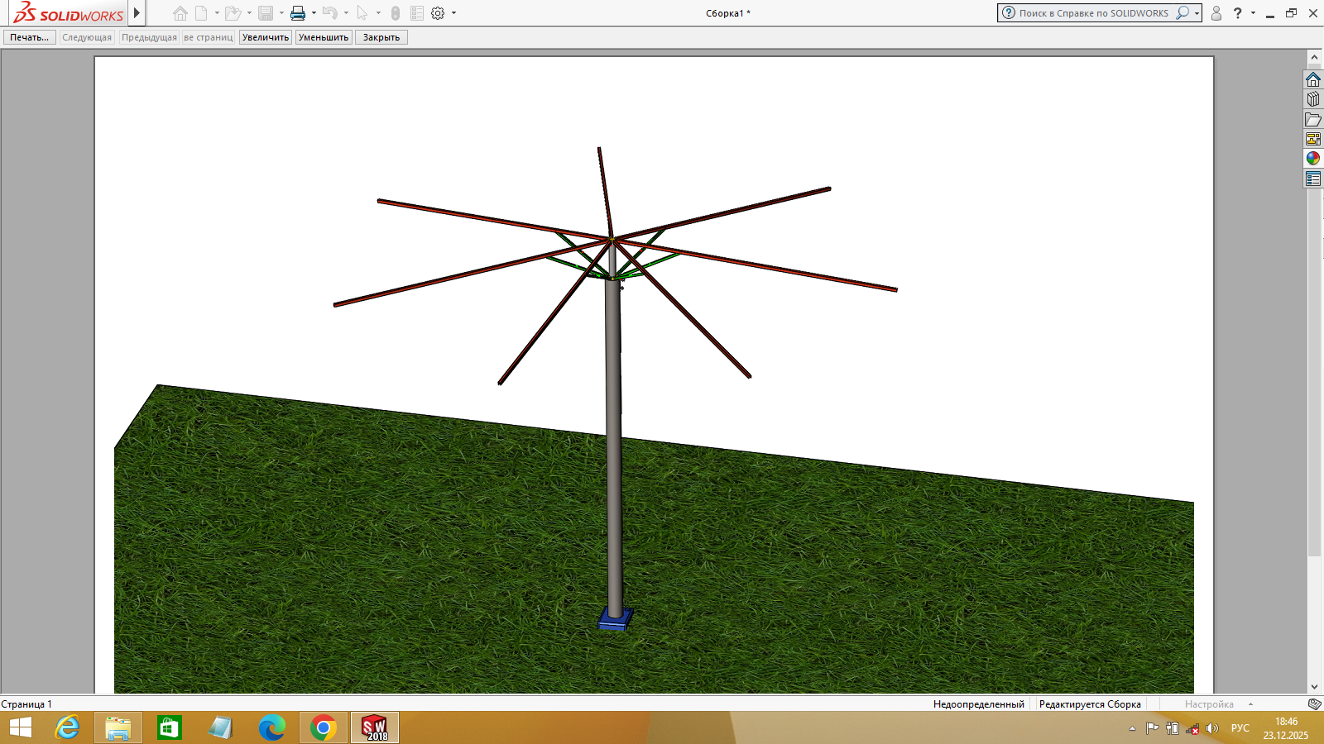Open Windows Start button
Viewport: 1324px width, 744px height.
(20, 728)
